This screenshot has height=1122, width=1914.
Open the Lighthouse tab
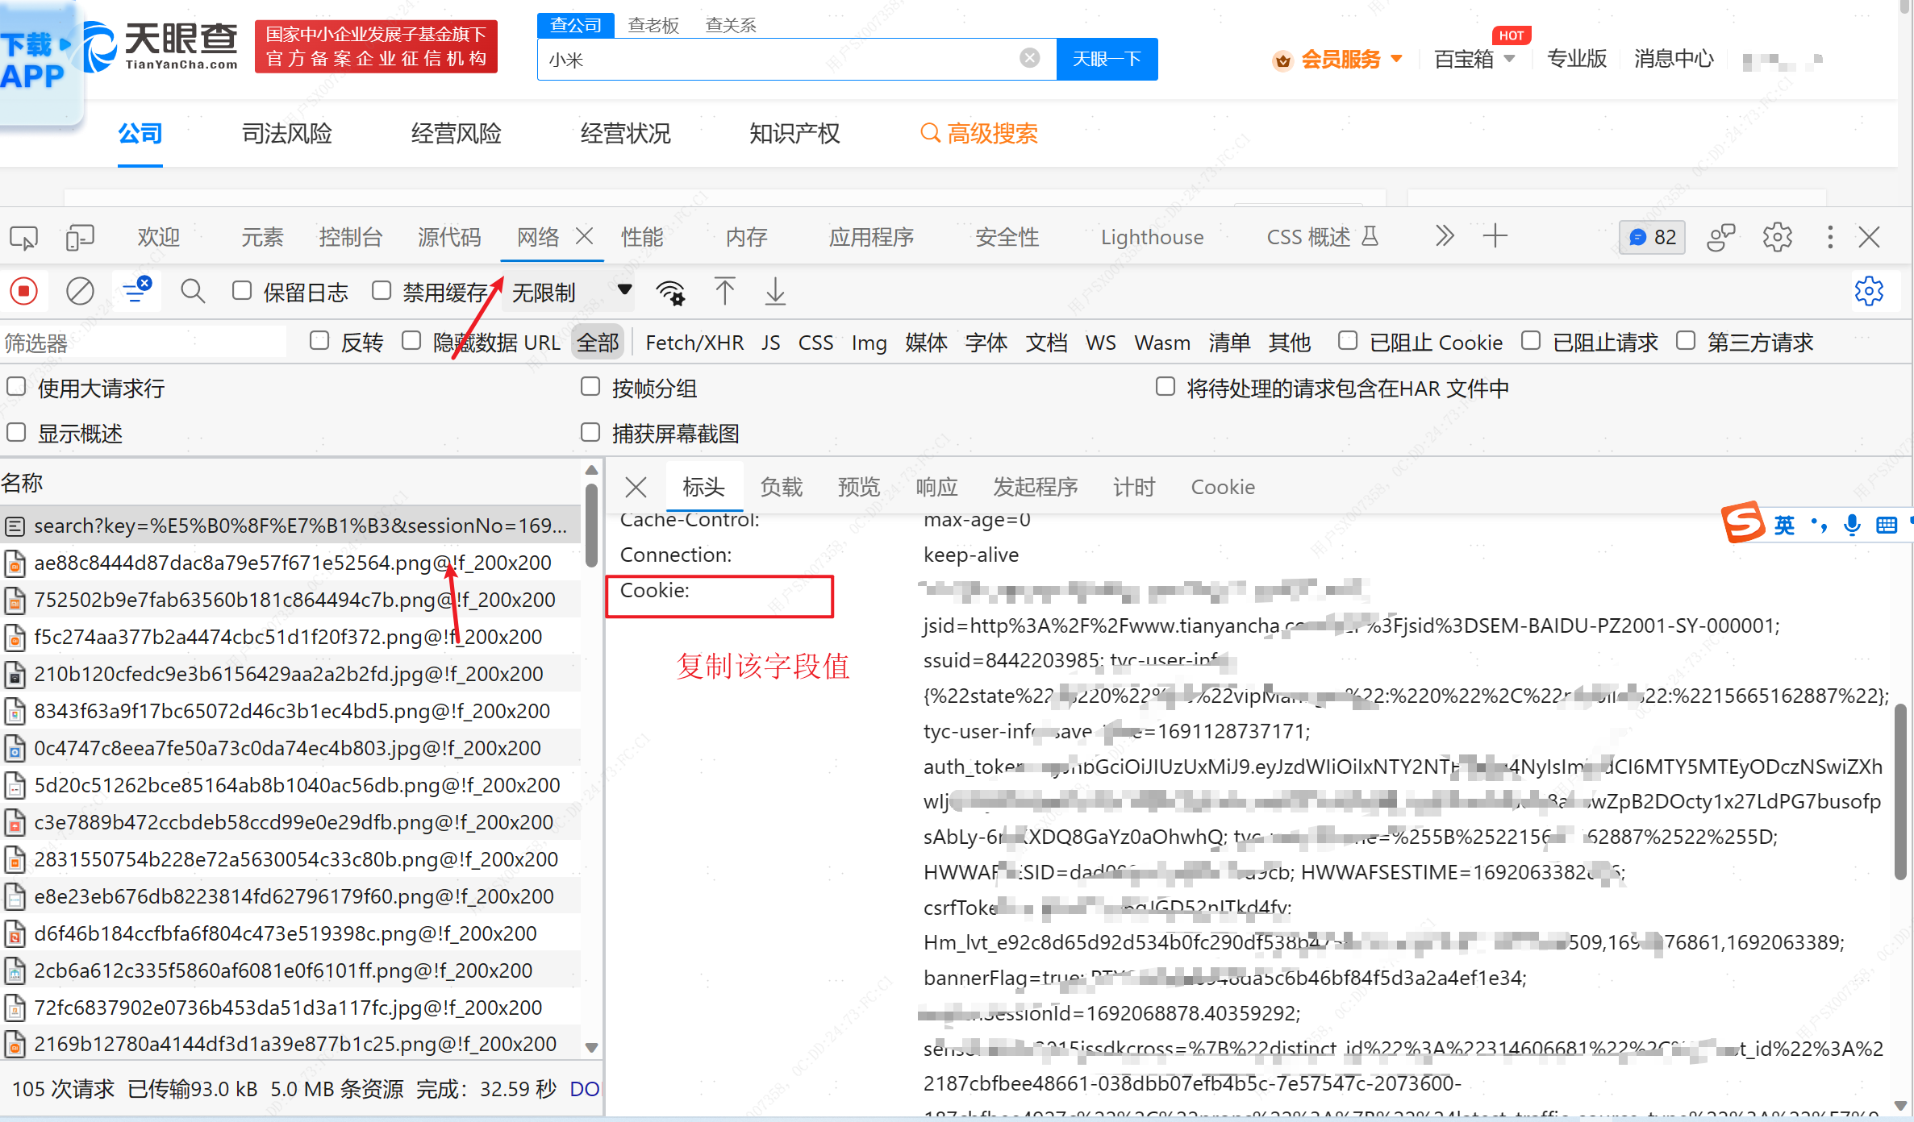(x=1152, y=237)
